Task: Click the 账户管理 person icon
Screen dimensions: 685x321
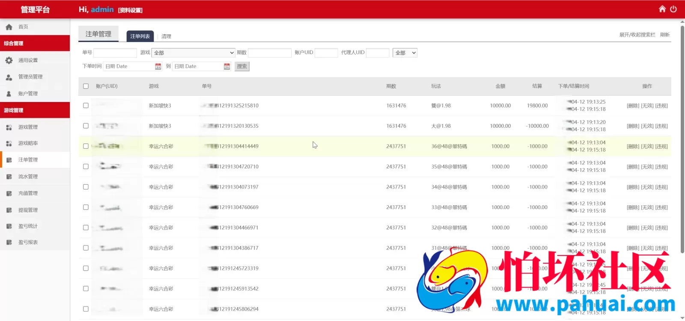Action: point(9,94)
